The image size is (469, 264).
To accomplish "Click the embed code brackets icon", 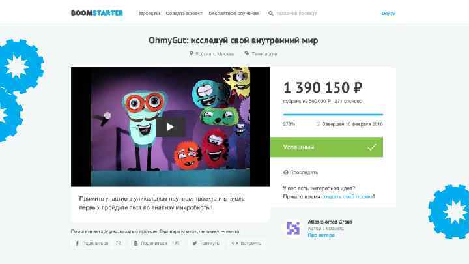I will (x=234, y=243).
